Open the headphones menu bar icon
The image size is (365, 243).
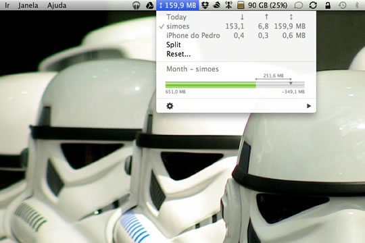pos(136,5)
